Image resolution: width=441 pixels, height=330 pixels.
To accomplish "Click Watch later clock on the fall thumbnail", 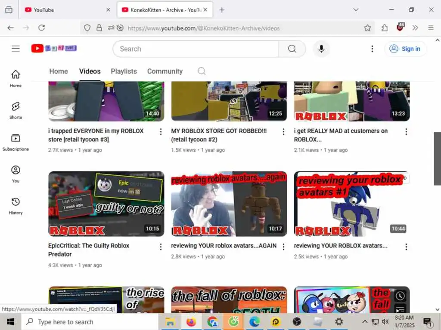I will coord(400,296).
